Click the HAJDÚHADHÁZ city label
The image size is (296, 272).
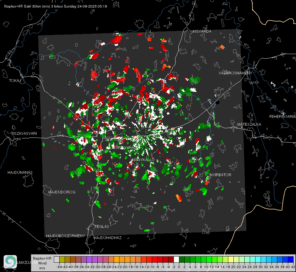(x=108, y=238)
